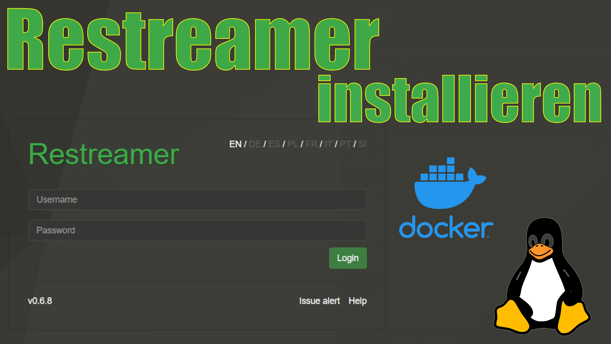Switch language to ES
This screenshot has height=344, width=611.
coord(274,144)
